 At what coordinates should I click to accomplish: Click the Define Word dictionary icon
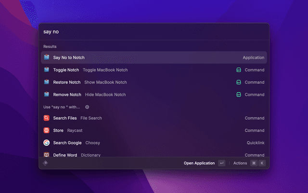coord(47,155)
